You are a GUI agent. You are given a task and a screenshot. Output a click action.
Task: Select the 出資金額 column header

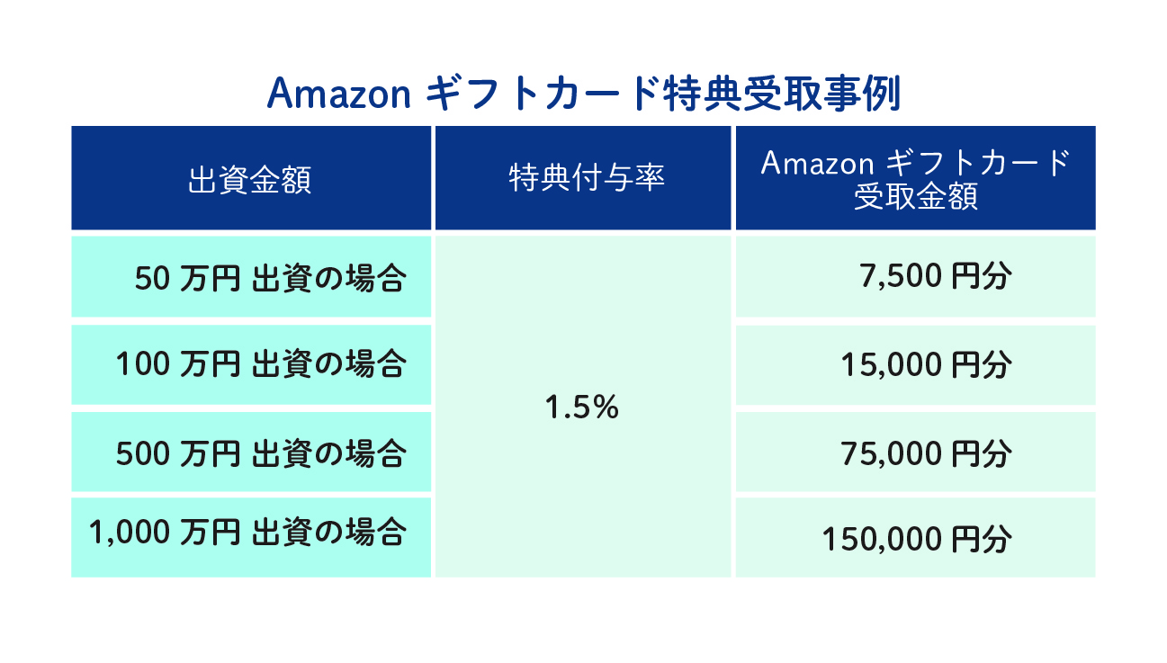click(x=251, y=179)
